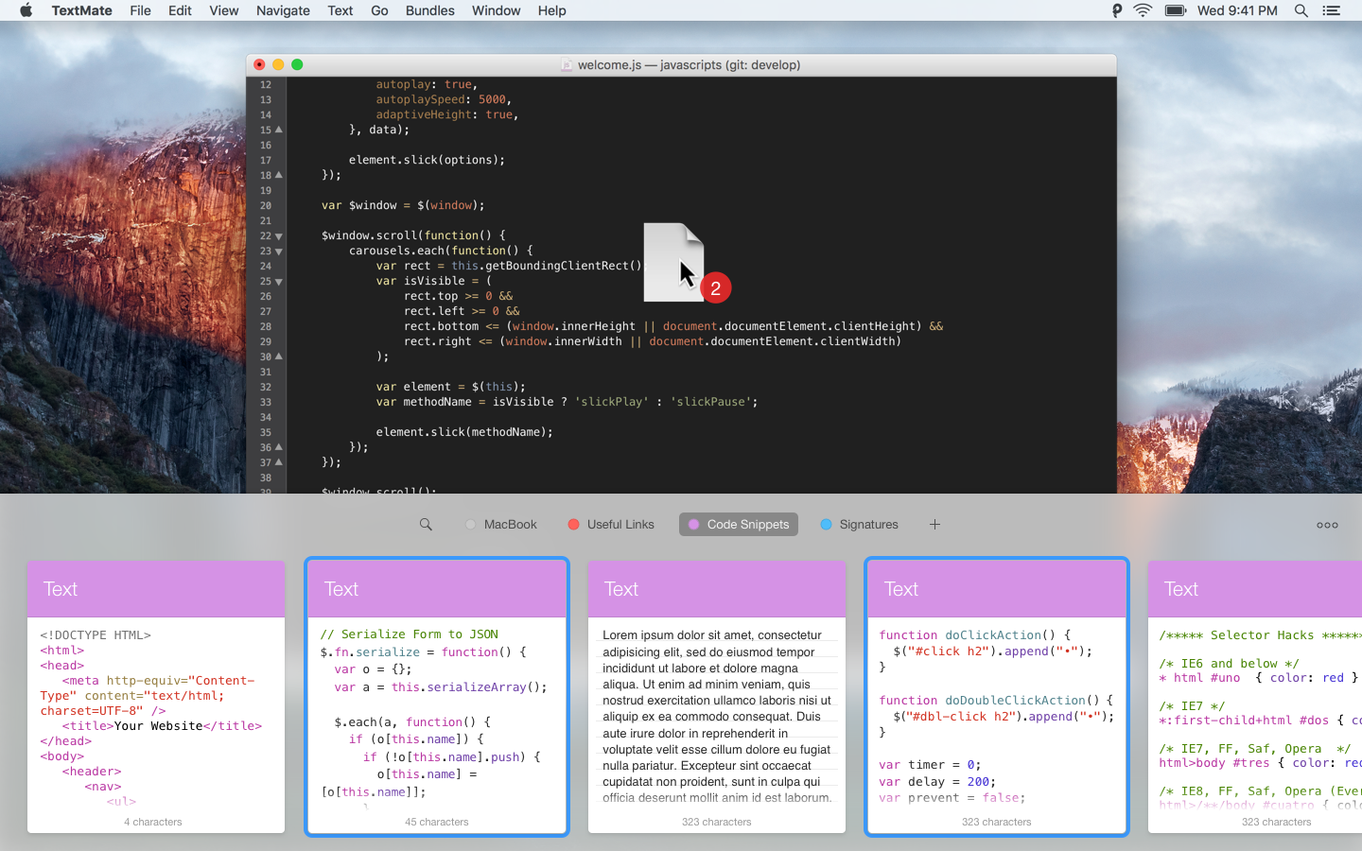Click '45 characters' label on JSON card

point(437,822)
